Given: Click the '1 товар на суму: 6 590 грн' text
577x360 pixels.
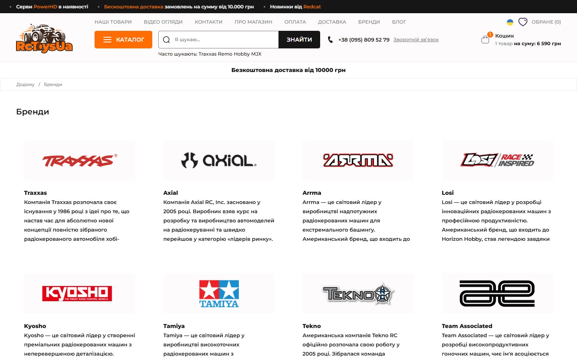Looking at the screenshot, I should (528, 44).
